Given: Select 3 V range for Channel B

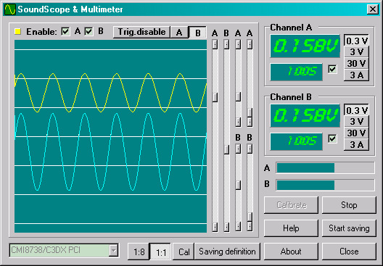Looking at the screenshot, I should (x=356, y=121).
